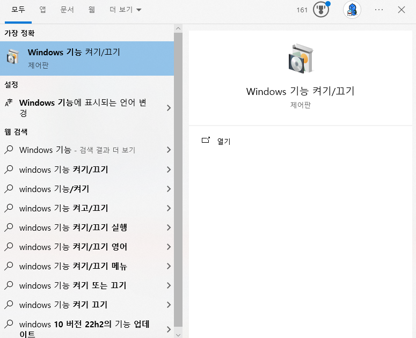Click the user profile avatar

point(352,10)
